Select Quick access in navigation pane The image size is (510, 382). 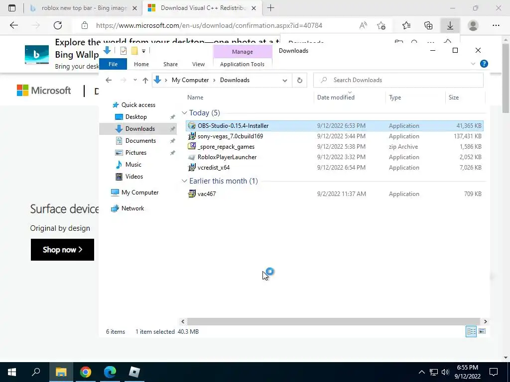[x=138, y=105]
